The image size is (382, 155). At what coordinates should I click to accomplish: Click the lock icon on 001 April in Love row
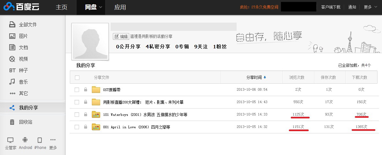(x=85, y=127)
